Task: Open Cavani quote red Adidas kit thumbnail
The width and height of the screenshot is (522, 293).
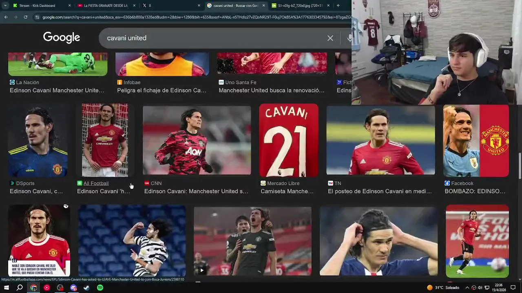Action: coord(39,241)
